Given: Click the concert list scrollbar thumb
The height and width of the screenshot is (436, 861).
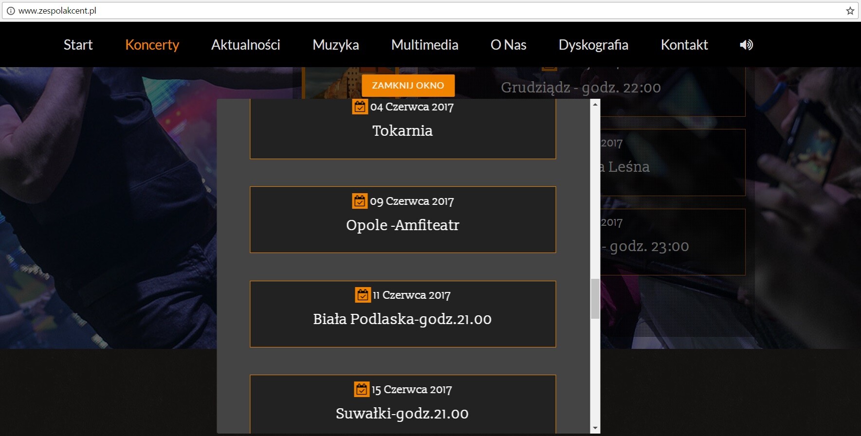Looking at the screenshot, I should point(595,299).
